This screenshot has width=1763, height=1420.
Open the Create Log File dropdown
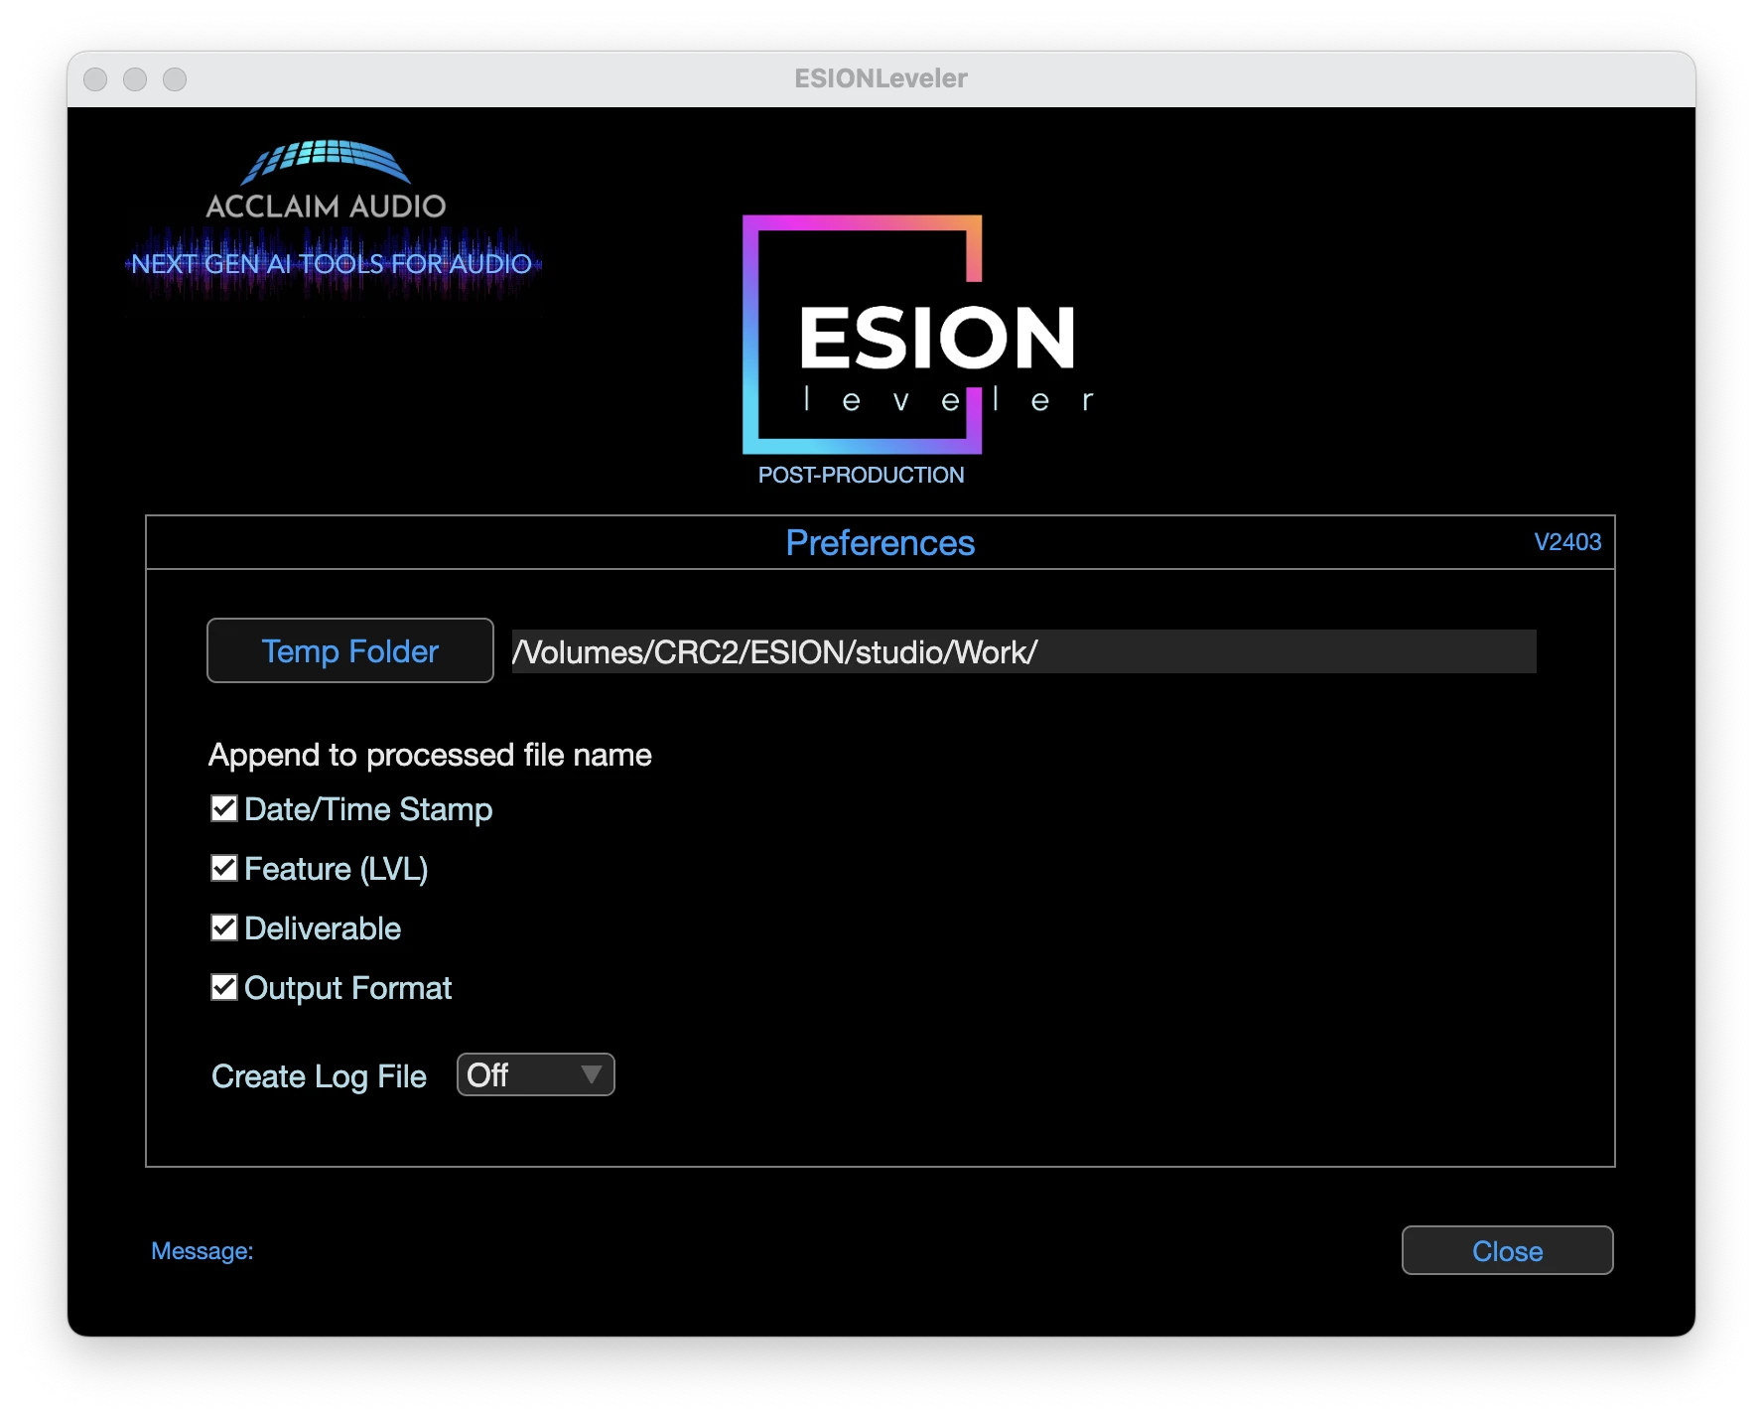coord(535,1074)
